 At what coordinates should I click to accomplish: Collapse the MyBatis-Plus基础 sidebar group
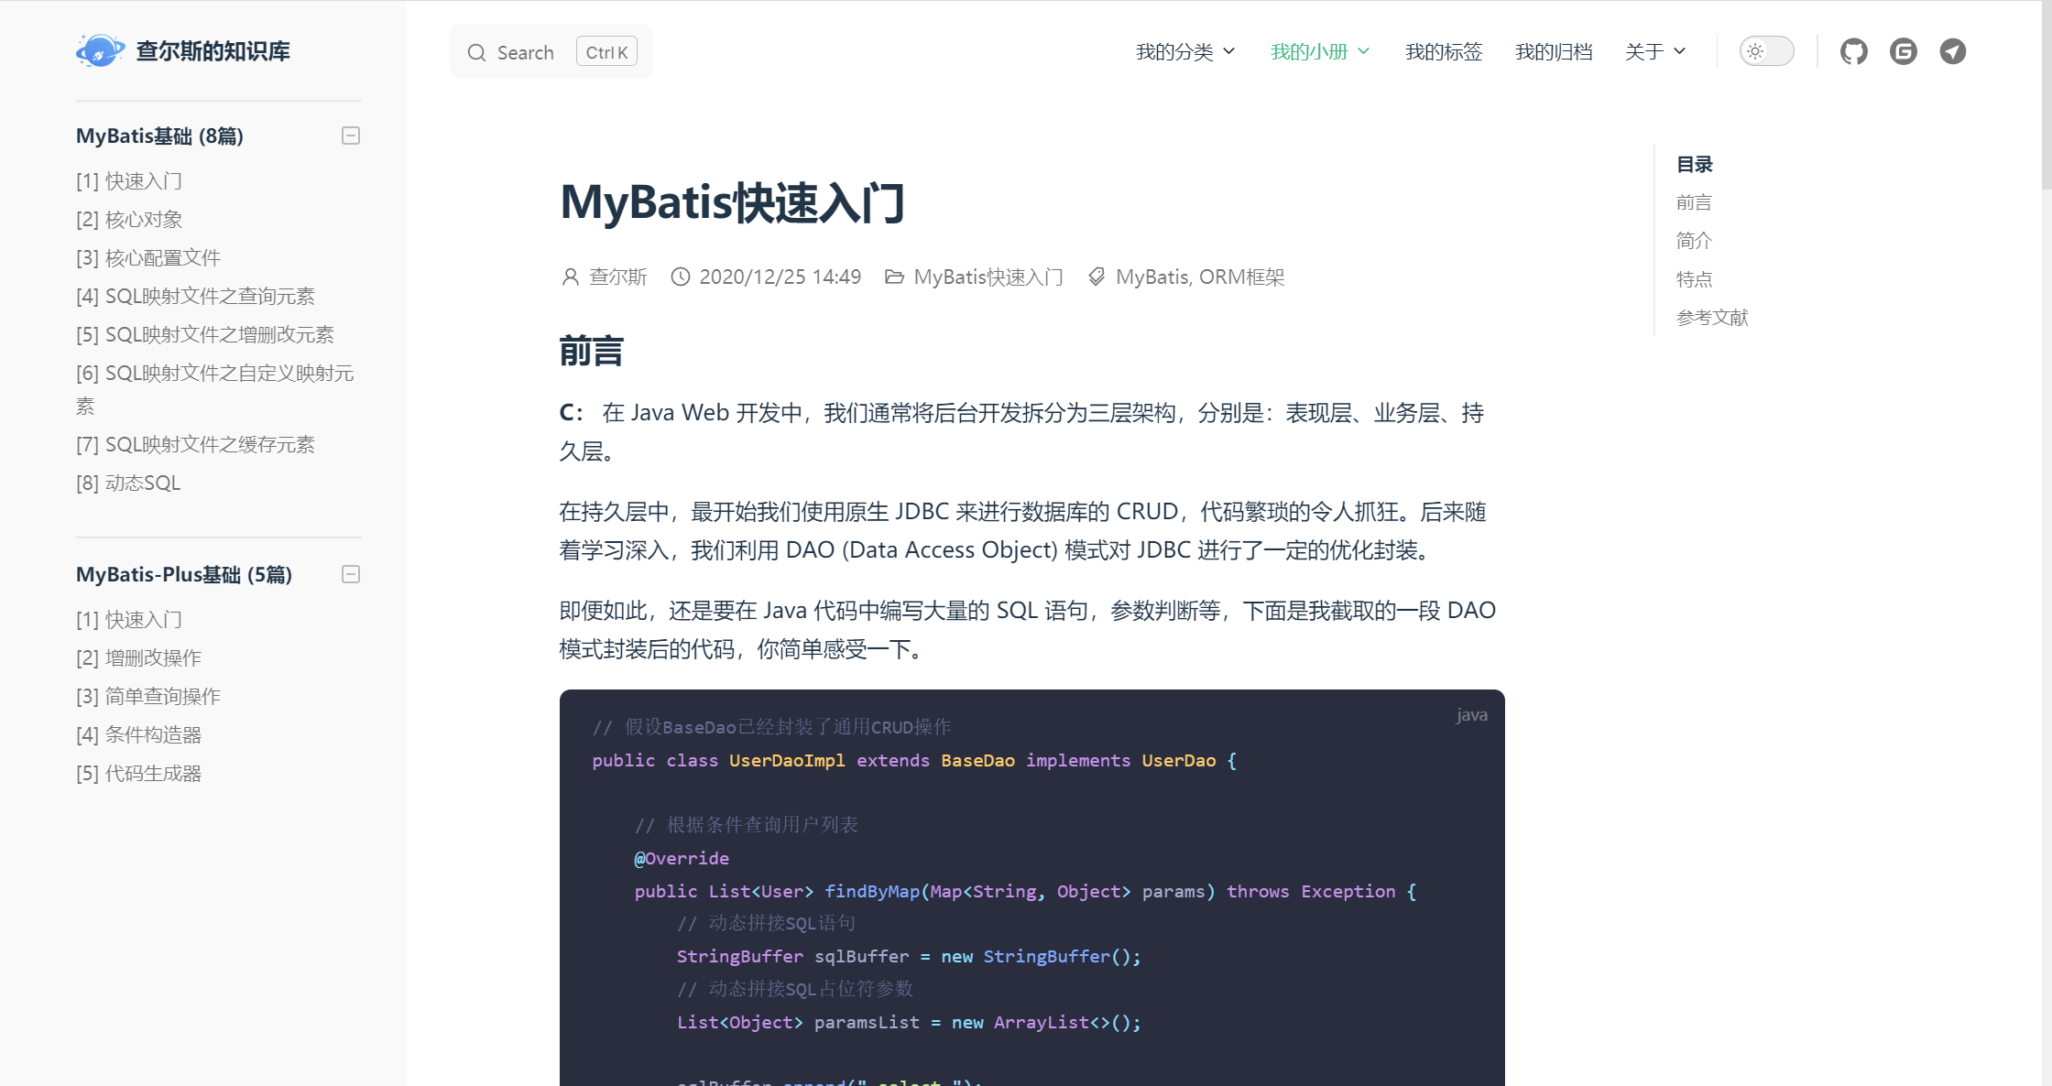pyautogui.click(x=351, y=574)
